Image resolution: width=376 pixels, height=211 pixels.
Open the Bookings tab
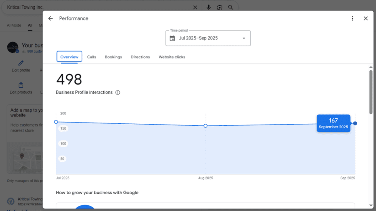(x=113, y=57)
